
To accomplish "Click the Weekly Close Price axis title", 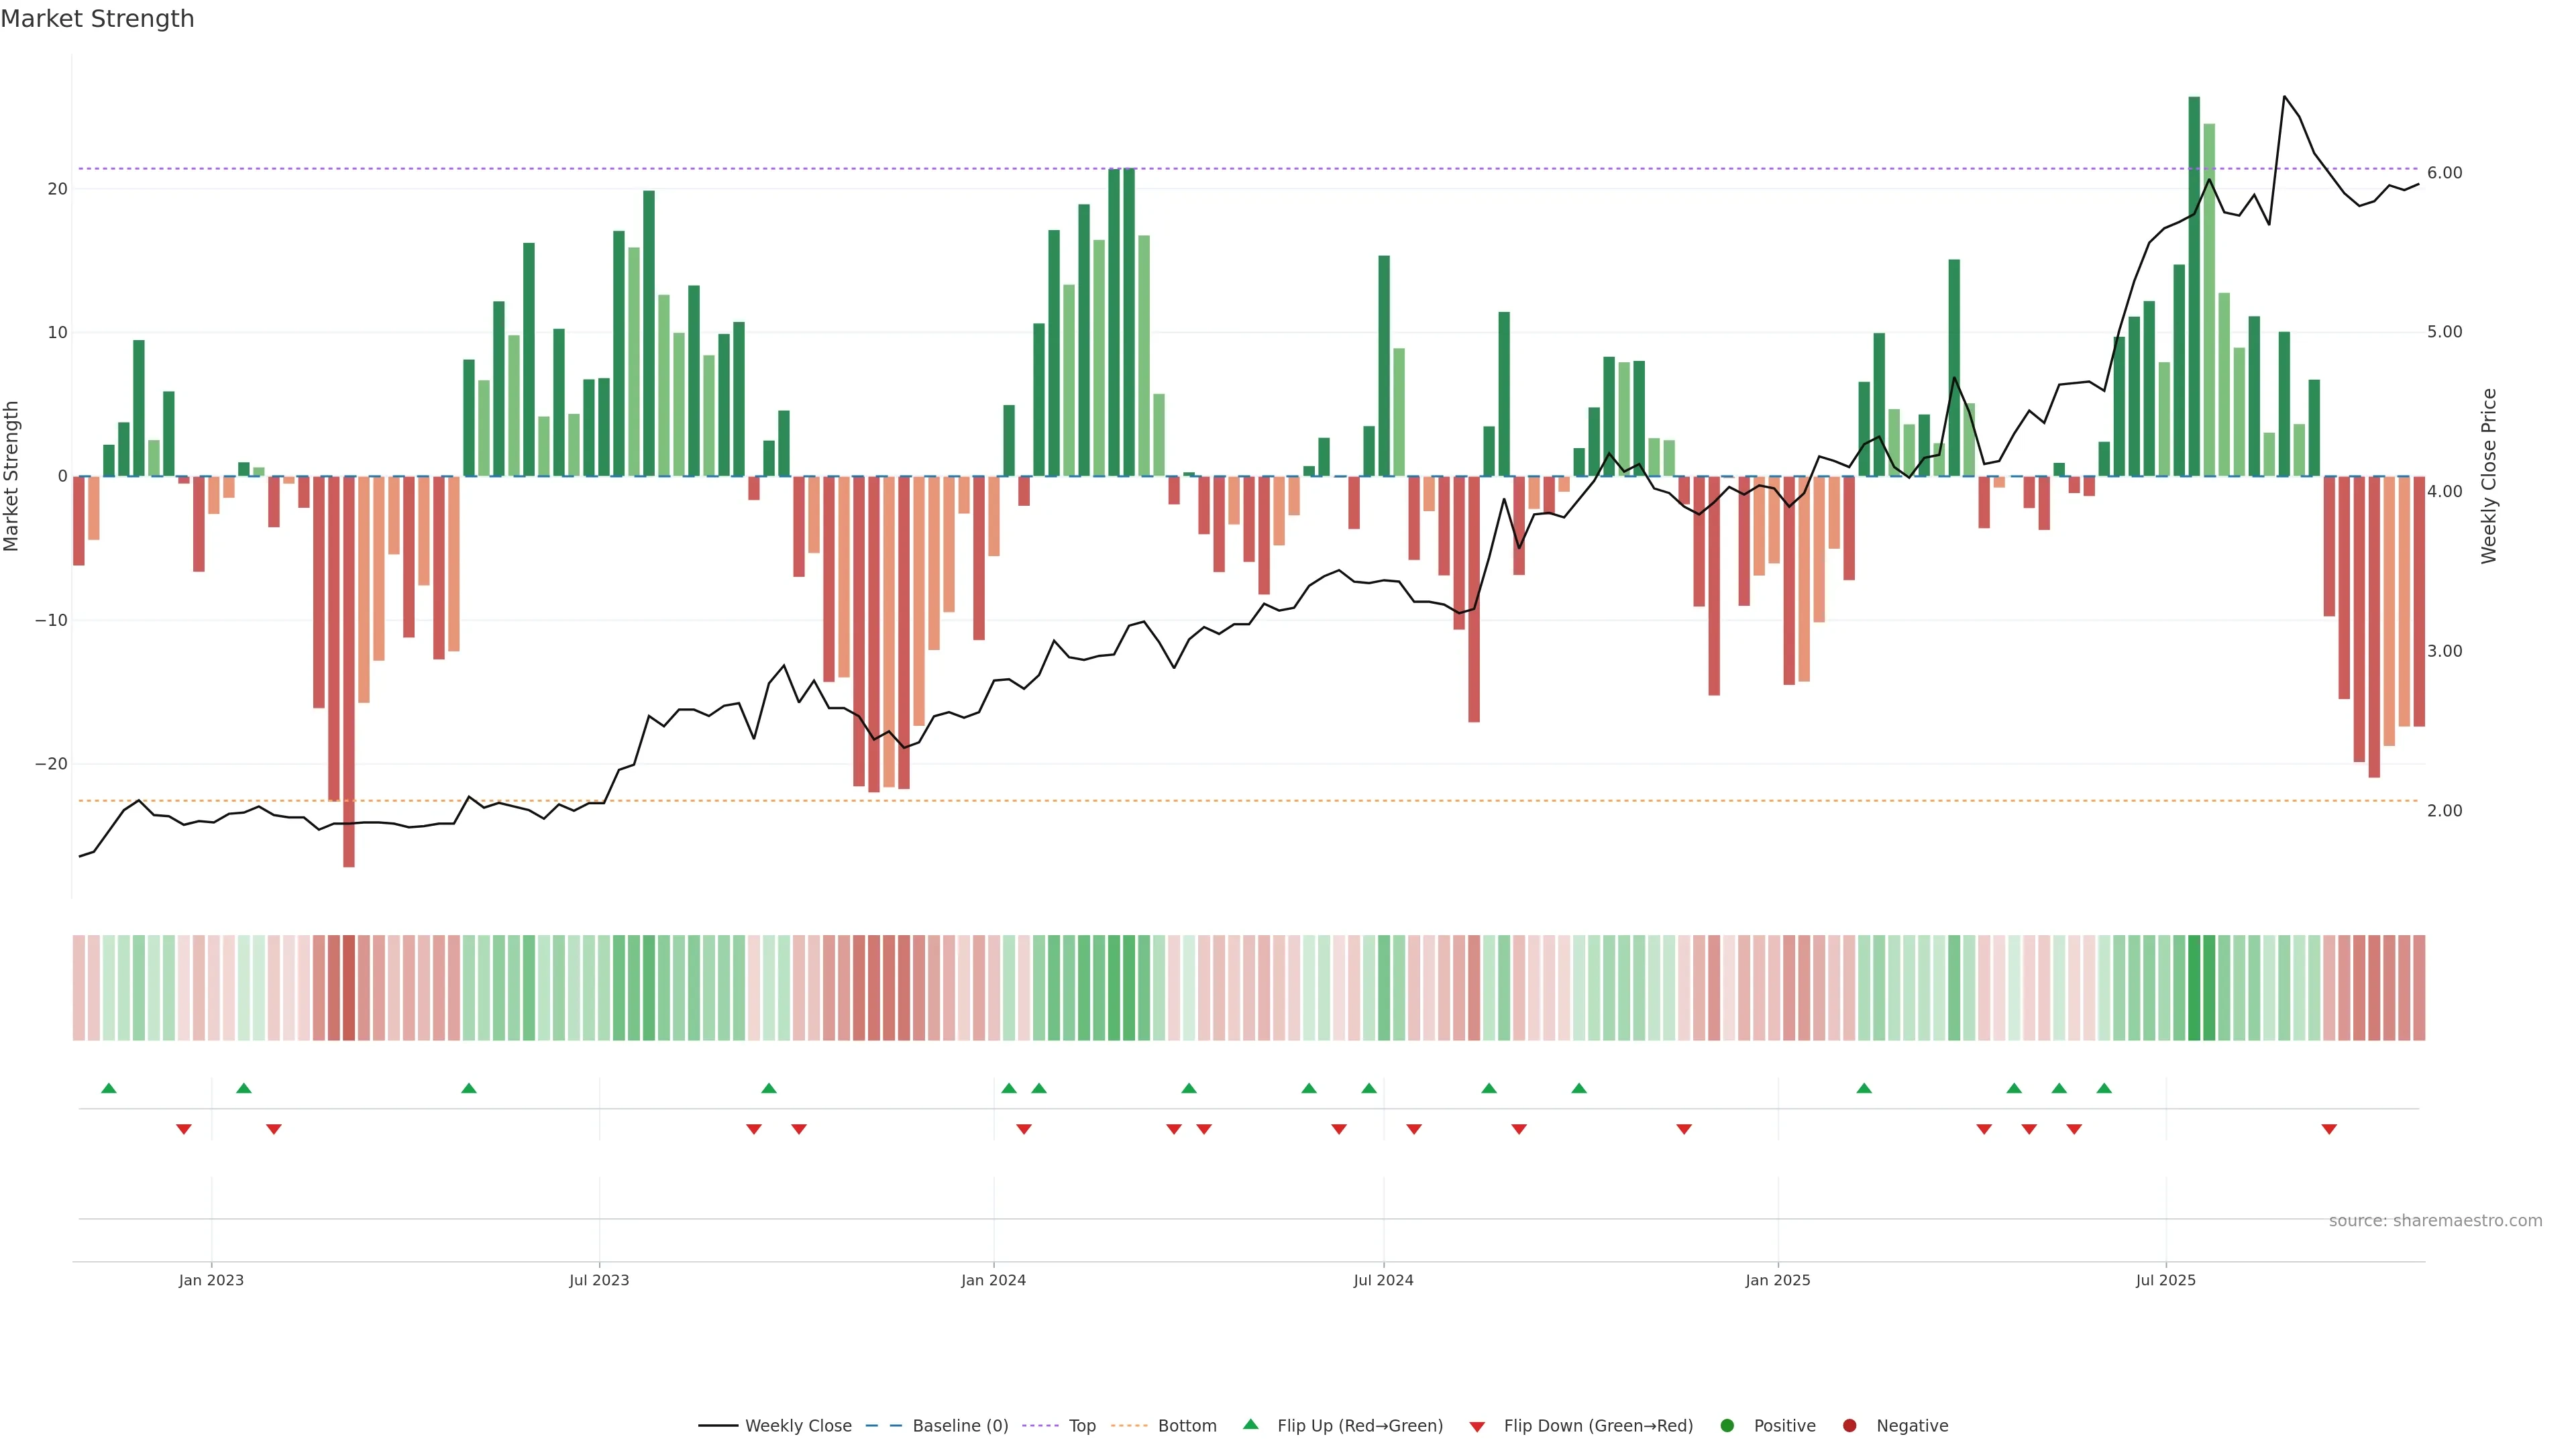I will [x=2489, y=476].
